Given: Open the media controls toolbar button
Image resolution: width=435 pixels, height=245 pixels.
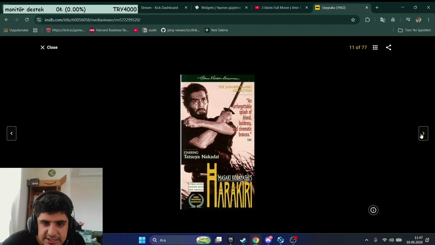Looking at the screenshot, I should coord(408,20).
